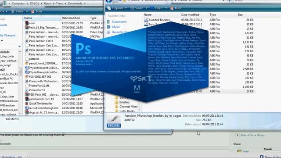Click the Burn disc icon in Downloads toolbar
The width and height of the screenshot is (281, 158).
tap(32, 11)
